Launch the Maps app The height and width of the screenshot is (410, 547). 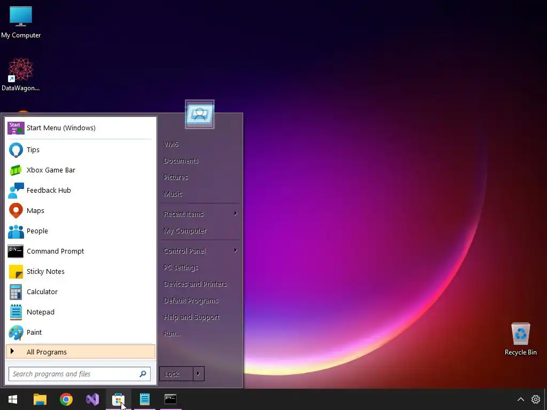pos(80,210)
